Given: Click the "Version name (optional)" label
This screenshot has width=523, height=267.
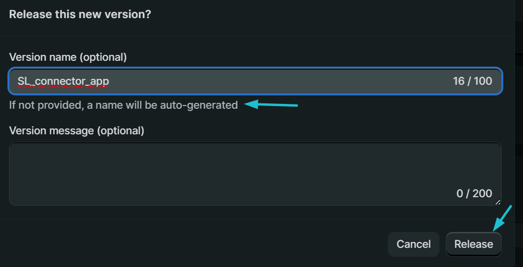Looking at the screenshot, I should pyautogui.click(x=68, y=56).
